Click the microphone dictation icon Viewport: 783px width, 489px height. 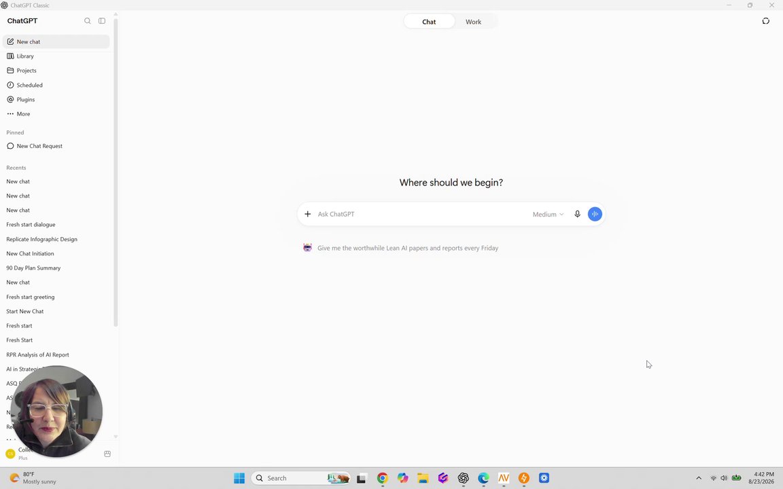[x=577, y=214]
